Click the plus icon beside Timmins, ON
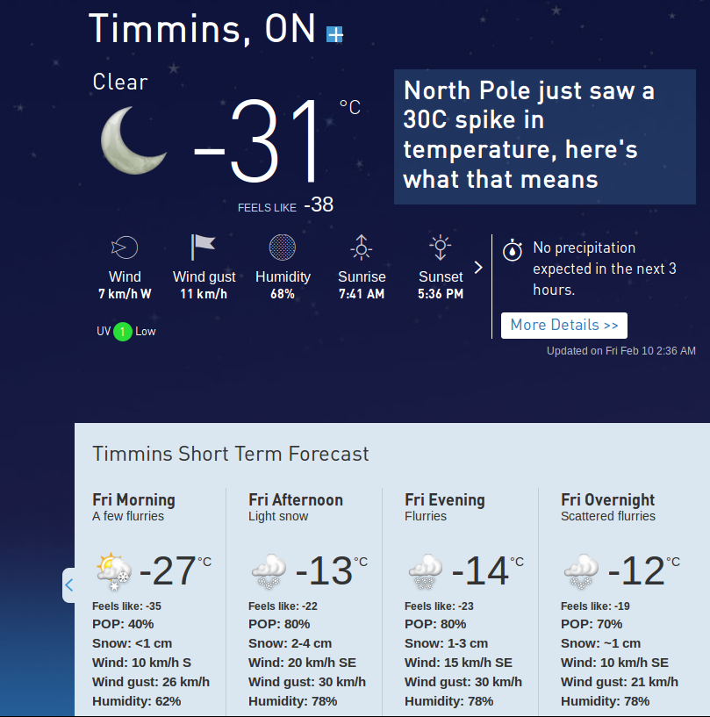 [x=334, y=34]
